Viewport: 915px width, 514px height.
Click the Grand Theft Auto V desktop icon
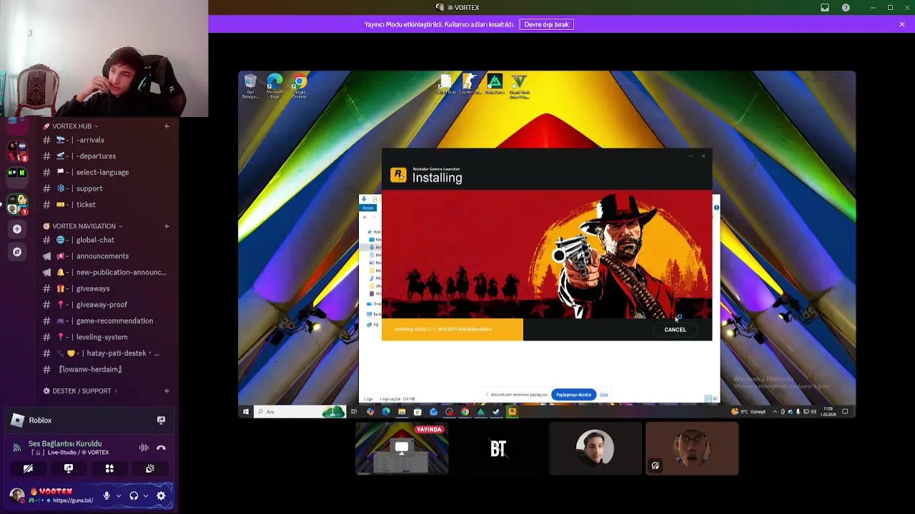click(x=520, y=86)
